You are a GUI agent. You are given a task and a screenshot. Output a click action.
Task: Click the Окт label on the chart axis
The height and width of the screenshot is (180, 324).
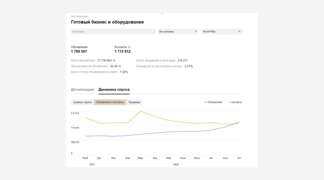[x=239, y=158]
